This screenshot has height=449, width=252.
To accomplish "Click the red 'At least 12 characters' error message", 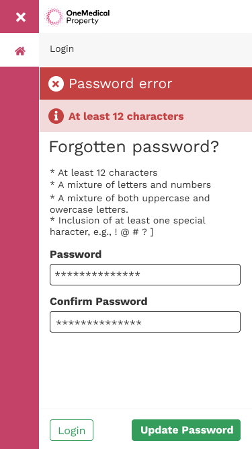I will 126,116.
